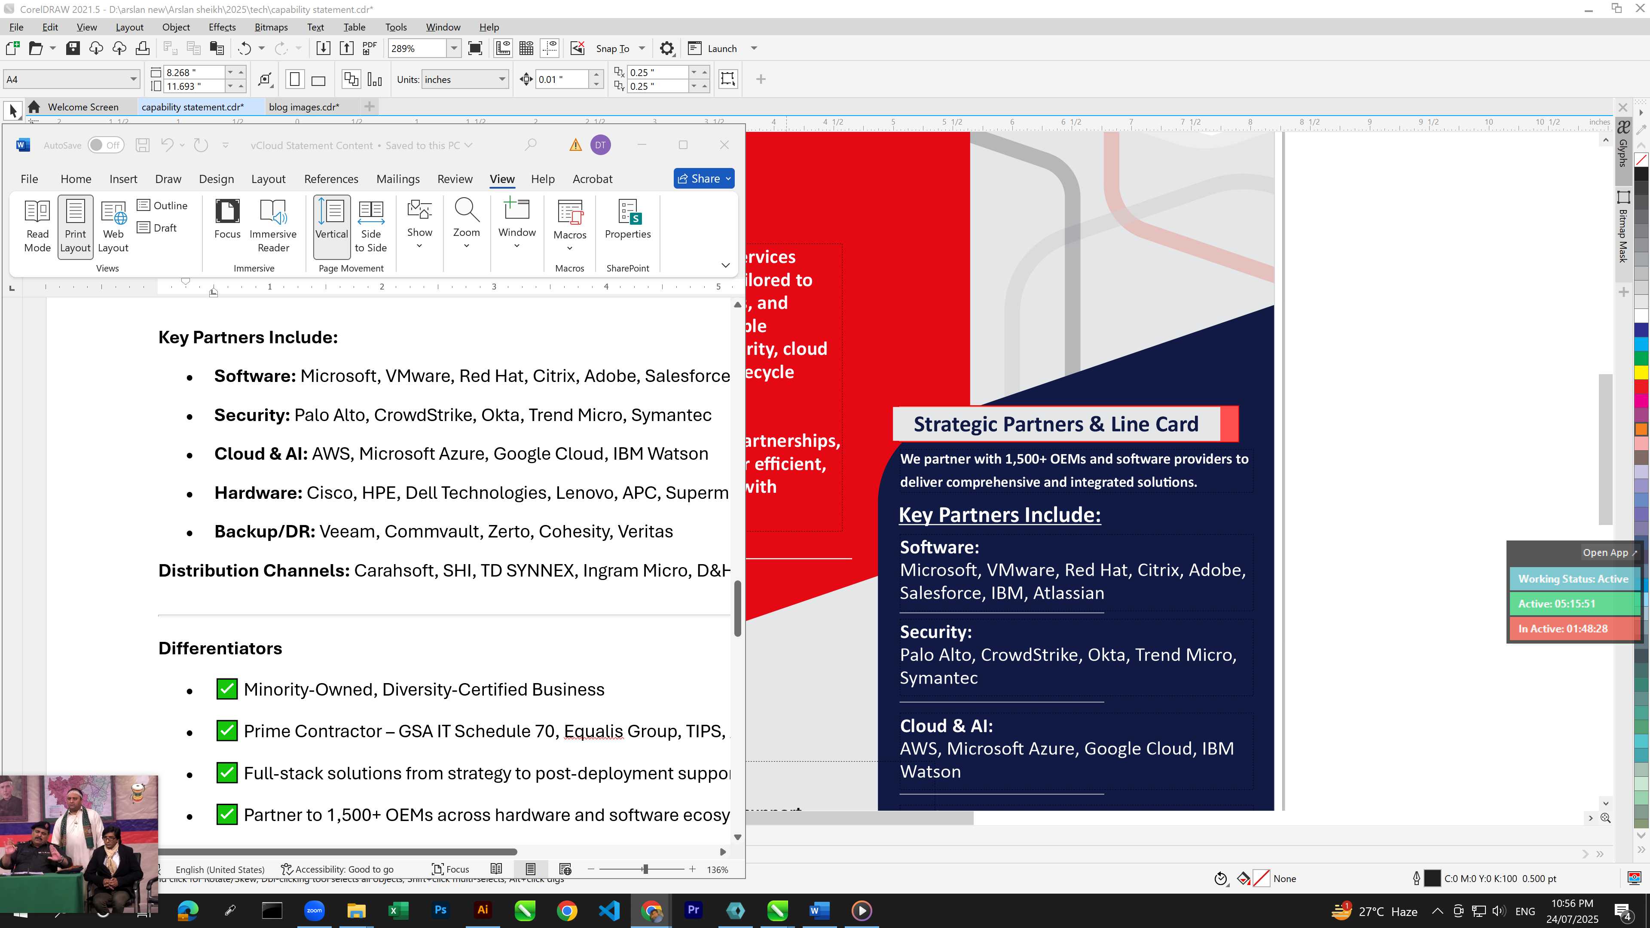Open the Mailings tab in Word
Screen dimensions: 1650x928
(398, 179)
